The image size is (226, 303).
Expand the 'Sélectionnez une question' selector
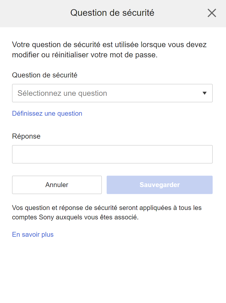pyautogui.click(x=112, y=93)
